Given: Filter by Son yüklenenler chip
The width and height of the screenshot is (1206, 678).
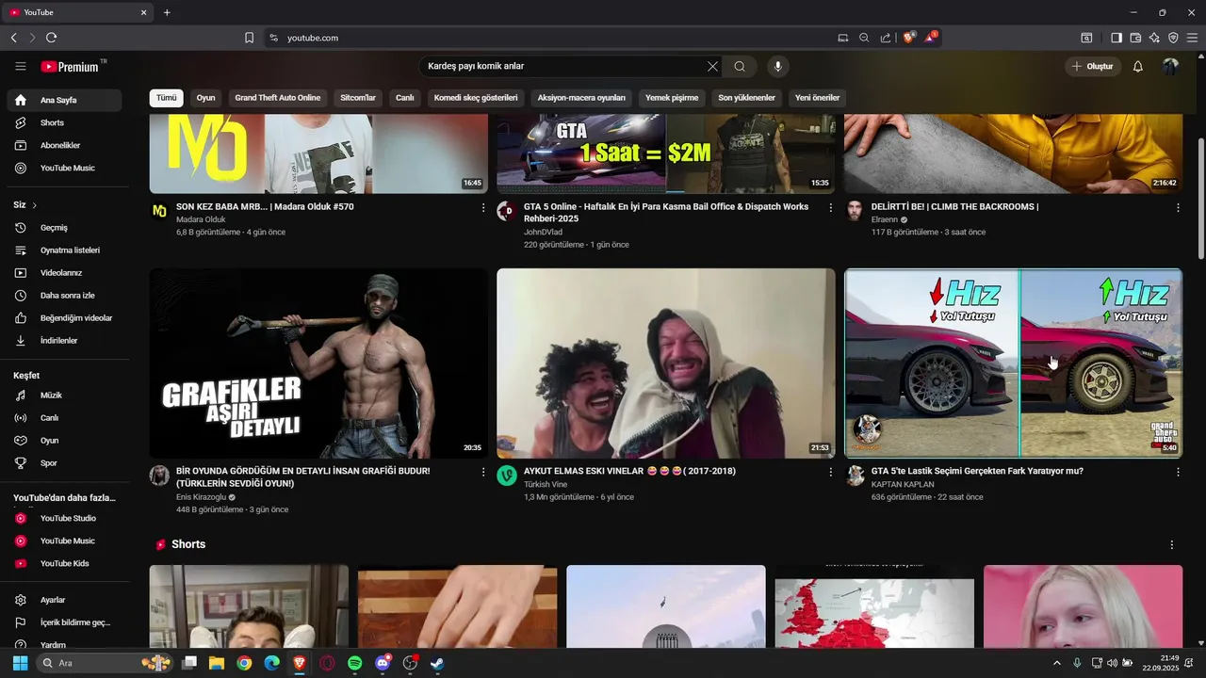Looking at the screenshot, I should pyautogui.click(x=746, y=98).
